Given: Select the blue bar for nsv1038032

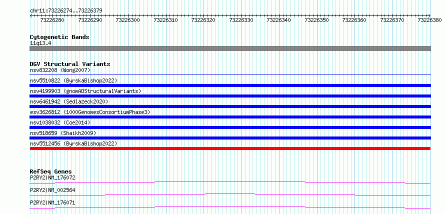Looking at the screenshot, I should point(230,127).
